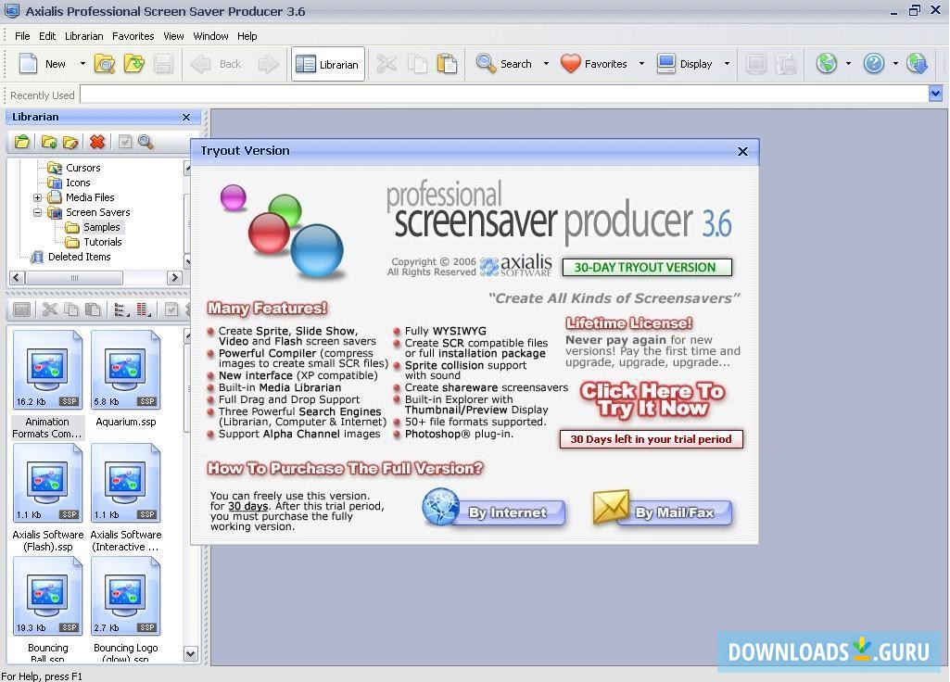This screenshot has width=950, height=682.
Task: Click the blue Help question mark icon
Action: (x=874, y=63)
